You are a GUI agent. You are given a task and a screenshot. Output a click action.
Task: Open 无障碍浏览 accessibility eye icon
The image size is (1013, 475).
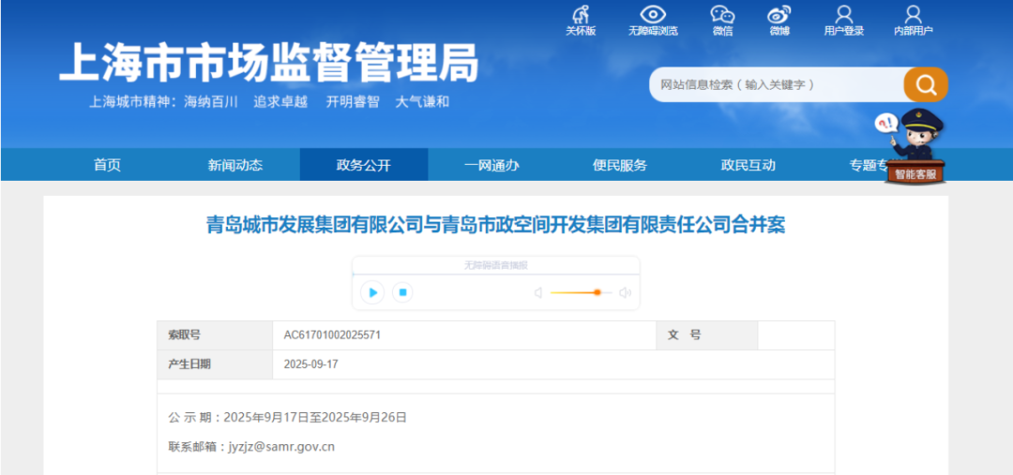point(653,21)
